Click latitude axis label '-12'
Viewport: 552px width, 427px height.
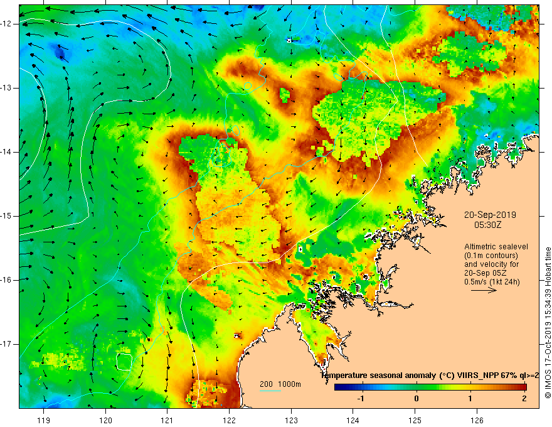click(7, 24)
